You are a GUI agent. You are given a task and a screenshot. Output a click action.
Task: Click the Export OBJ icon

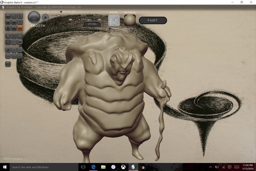tap(20, 50)
